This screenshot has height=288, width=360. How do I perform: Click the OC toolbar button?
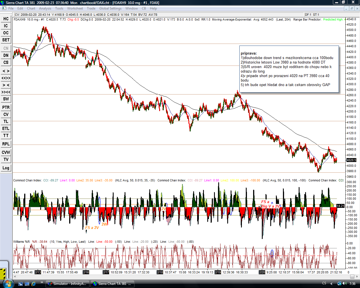click(x=6, y=33)
